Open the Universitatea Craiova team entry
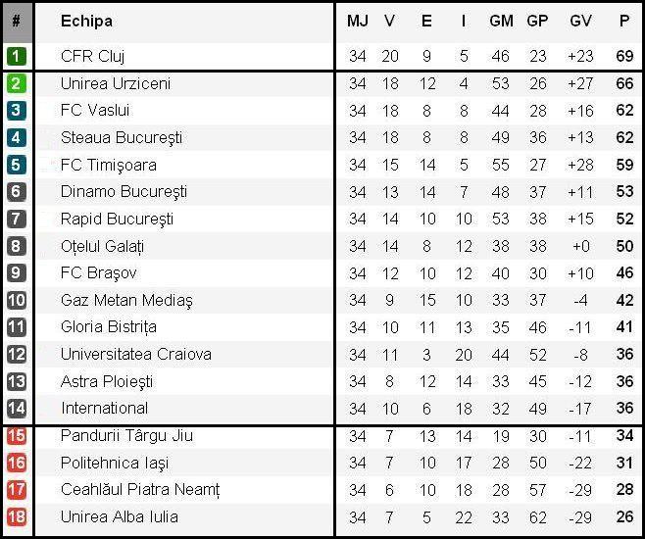Image resolution: width=645 pixels, height=539 pixels. click(135, 354)
